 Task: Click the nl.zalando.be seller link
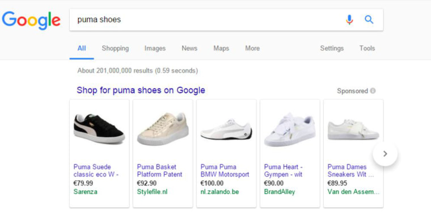219,192
